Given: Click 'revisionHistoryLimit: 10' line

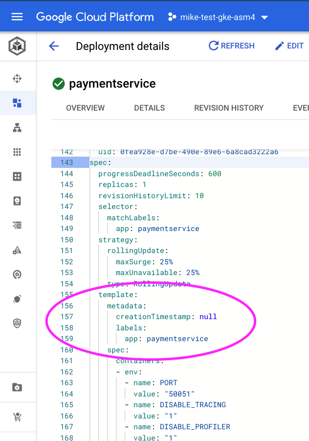Looking at the screenshot, I should pyautogui.click(x=151, y=196).
